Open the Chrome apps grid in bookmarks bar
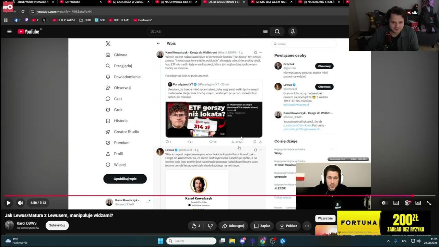The width and height of the screenshot is (439, 247). click(6, 20)
